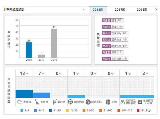Click the 0个 brake system count
Viewport: 160px width, 119px height.
(93, 73)
